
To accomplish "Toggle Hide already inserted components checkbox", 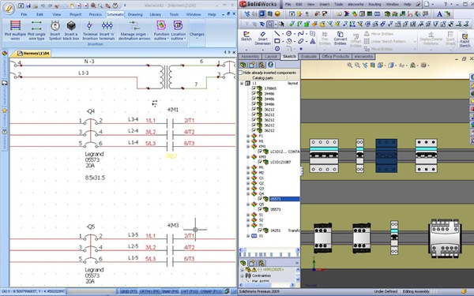I will pos(241,73).
